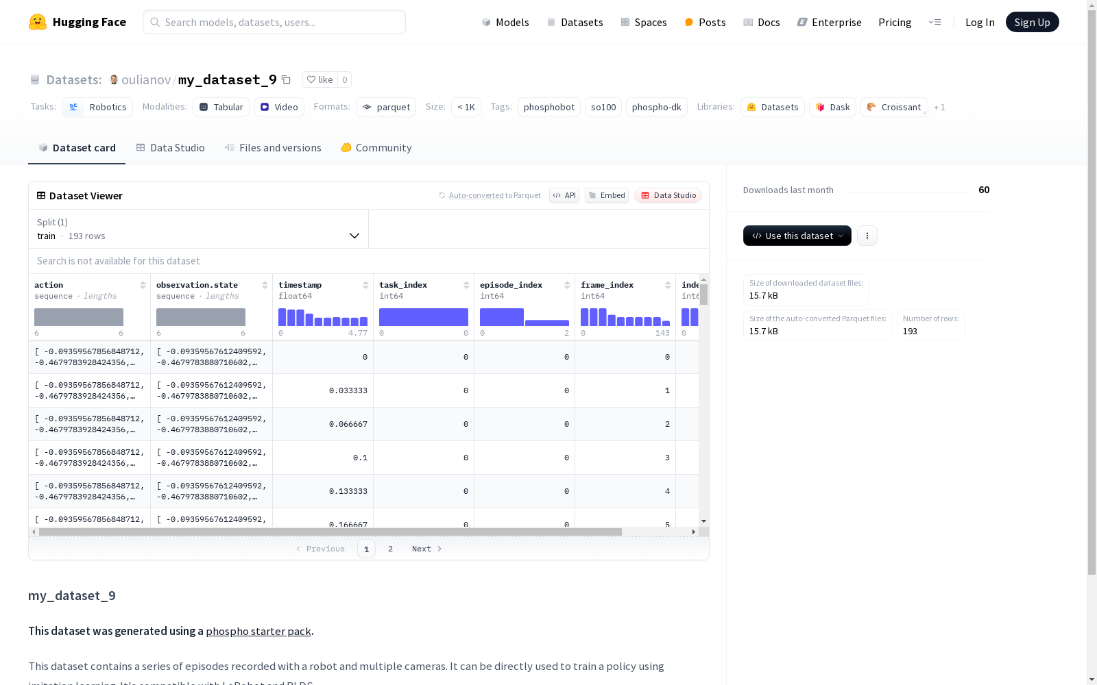Sort by the frame_index column icon
The height and width of the screenshot is (685, 1097).
pos(668,285)
